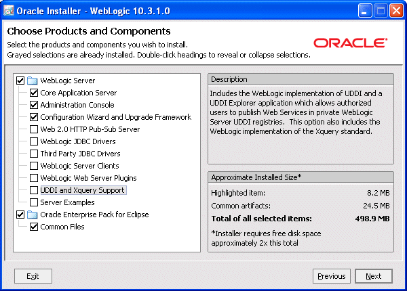407x291 pixels.
Task: Click the Exit button
Action: point(33,276)
